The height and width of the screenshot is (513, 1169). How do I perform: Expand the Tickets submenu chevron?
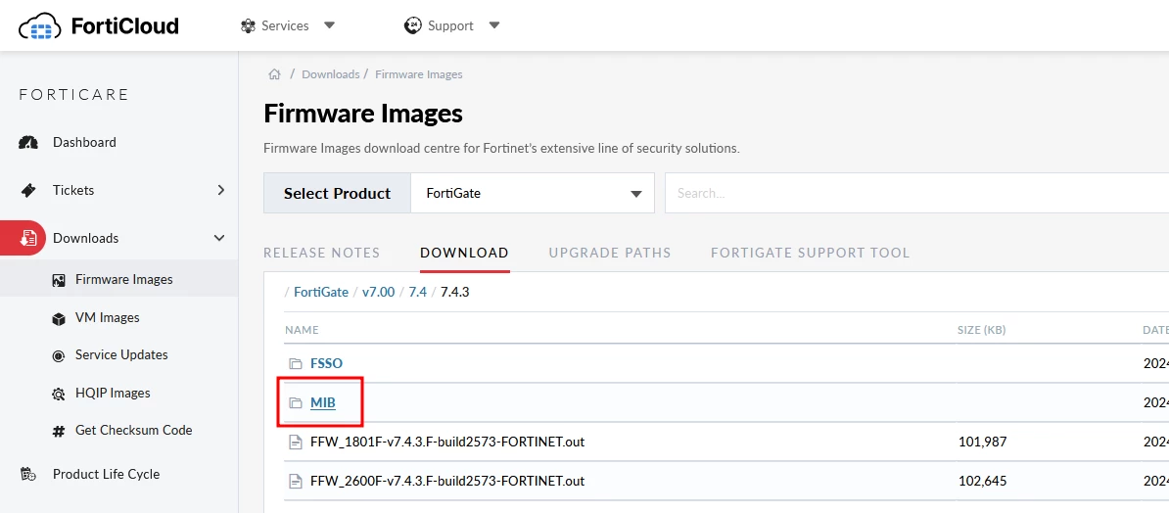coord(220,190)
